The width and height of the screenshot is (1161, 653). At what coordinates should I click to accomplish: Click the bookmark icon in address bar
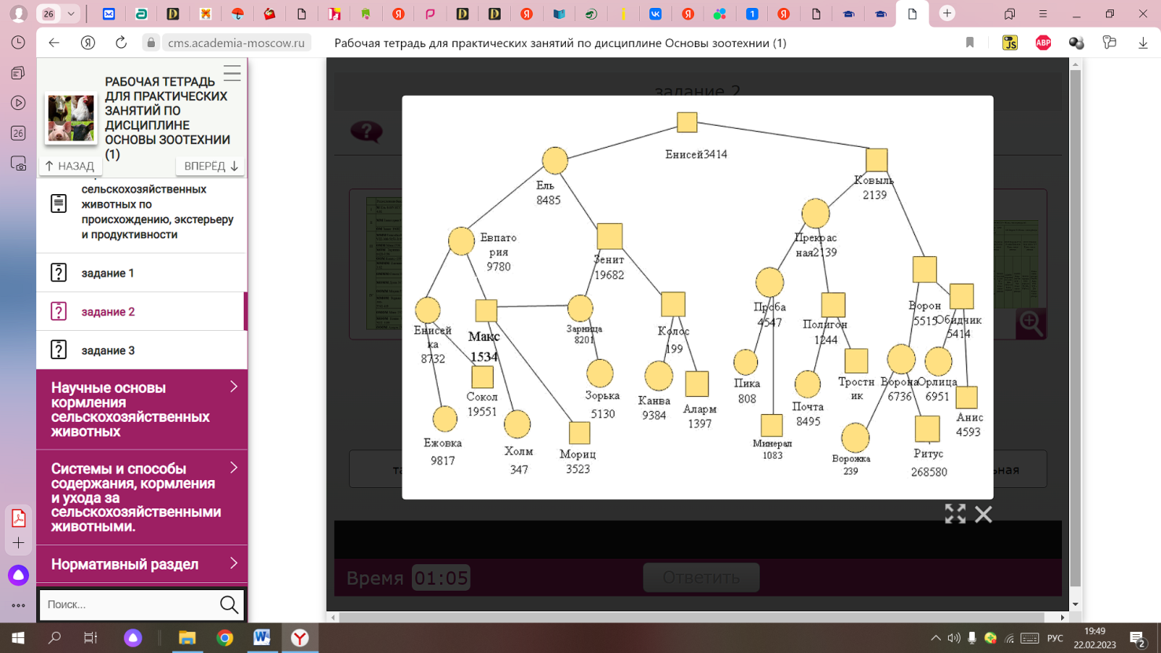(x=970, y=42)
